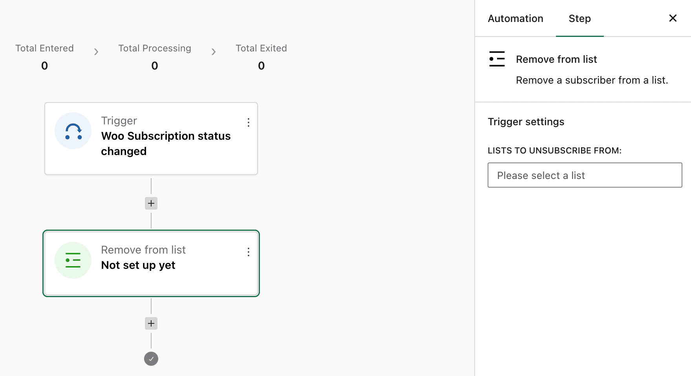
Task: Click the Total Processing statistic
Action: 155,57
